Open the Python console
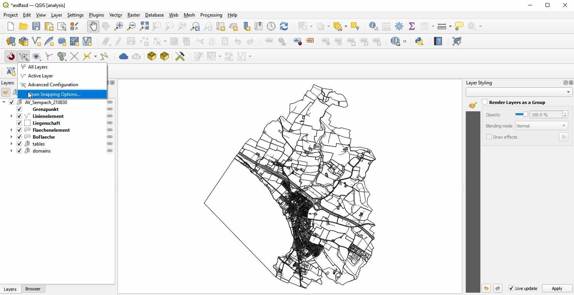 pos(419,41)
